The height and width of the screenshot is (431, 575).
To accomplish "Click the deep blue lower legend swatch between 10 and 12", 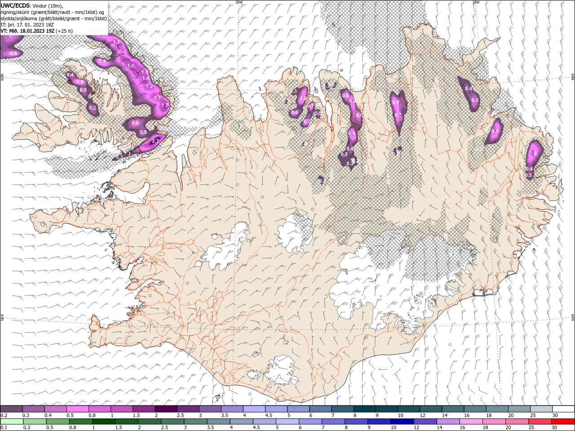I will (x=401, y=422).
